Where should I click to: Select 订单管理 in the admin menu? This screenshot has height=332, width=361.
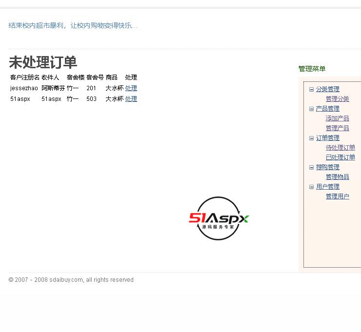pyautogui.click(x=327, y=138)
